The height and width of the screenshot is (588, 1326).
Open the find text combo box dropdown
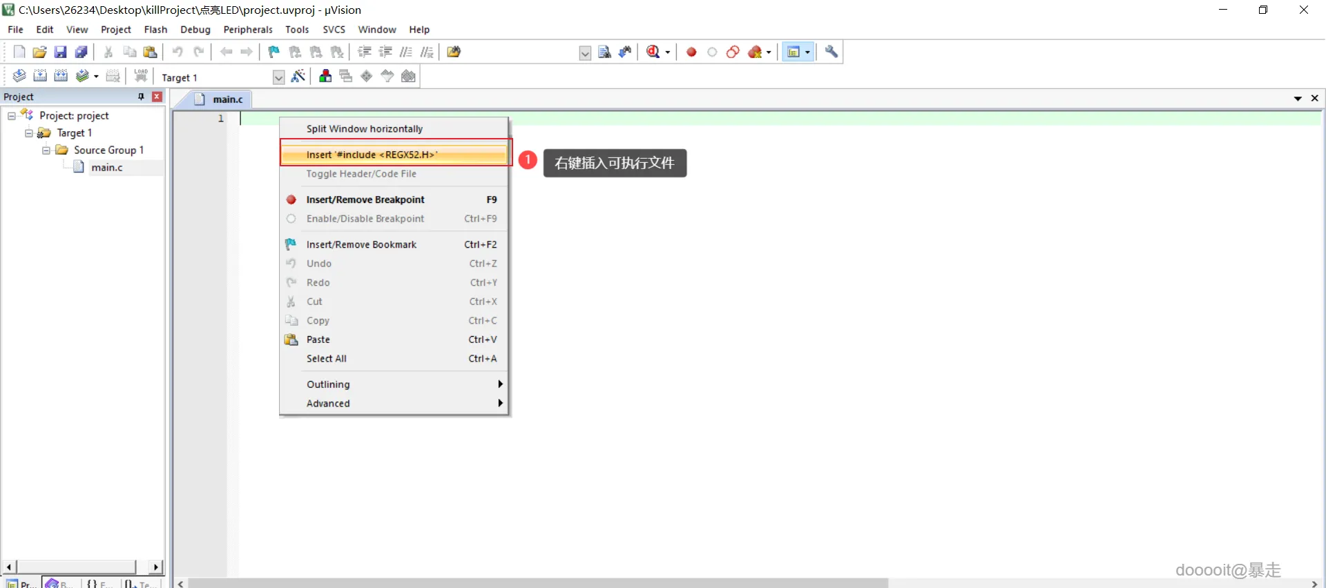point(585,53)
